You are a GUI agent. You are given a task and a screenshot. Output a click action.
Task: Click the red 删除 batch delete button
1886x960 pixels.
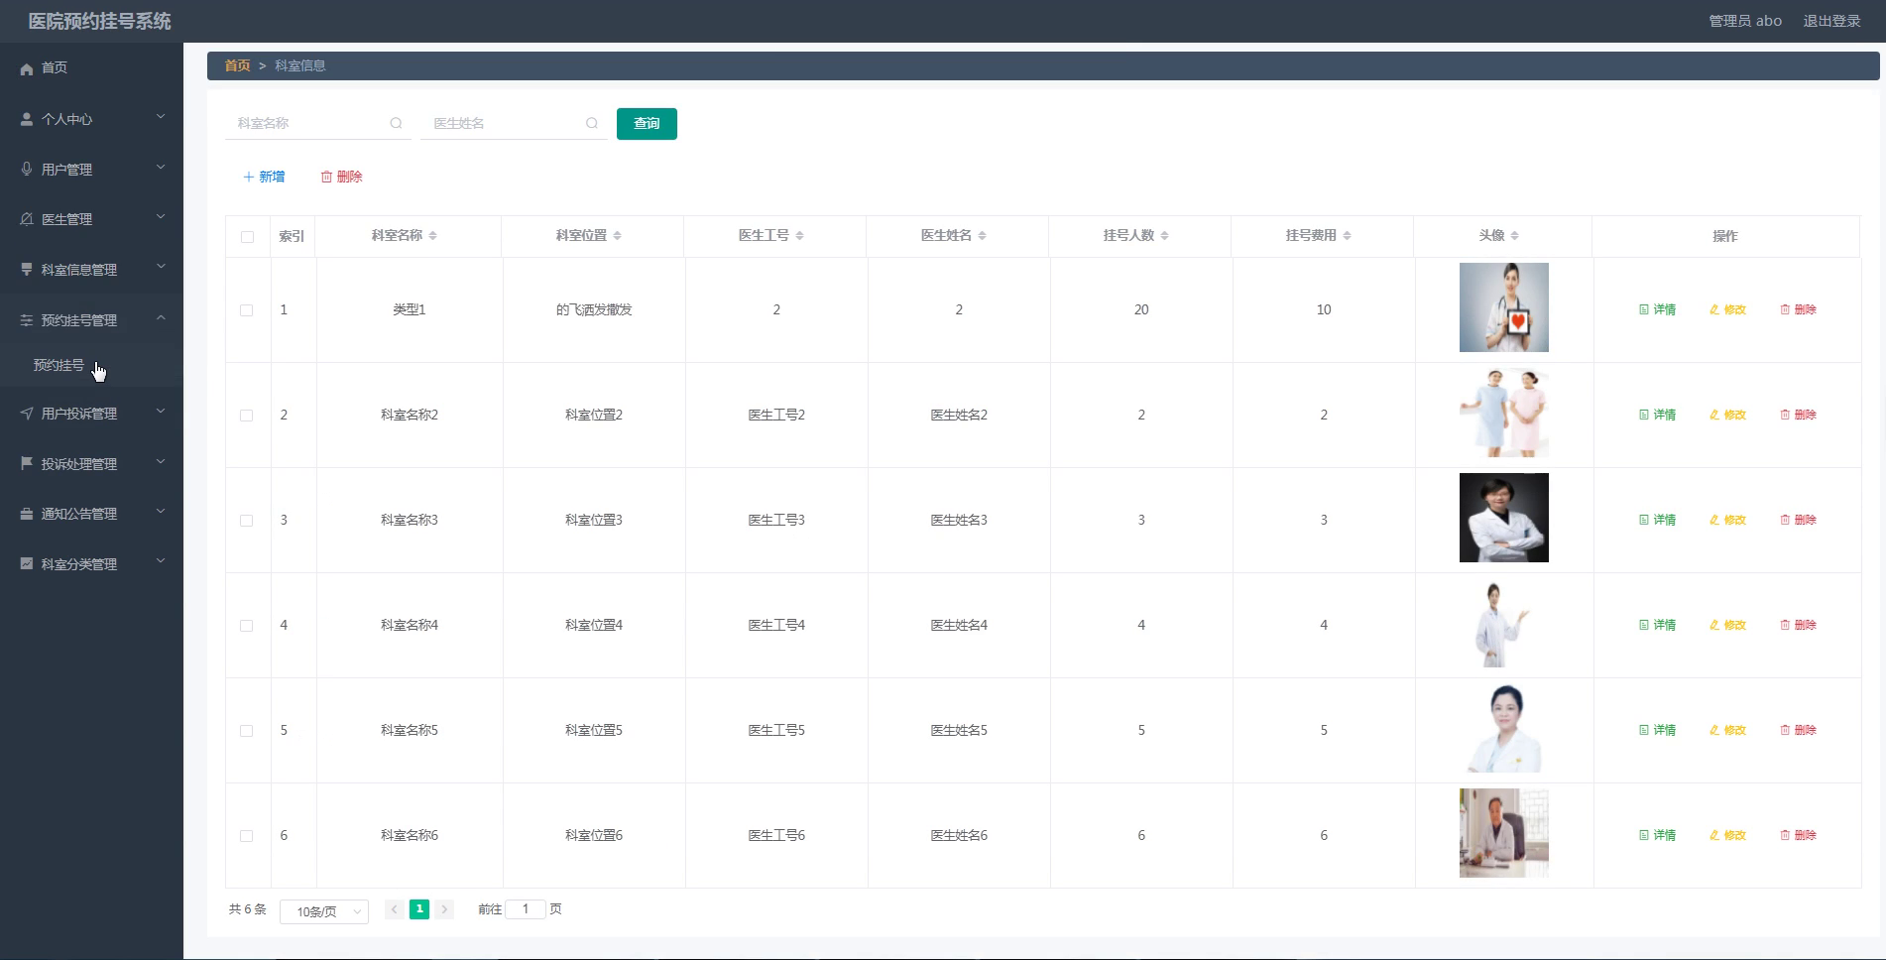[x=341, y=177]
